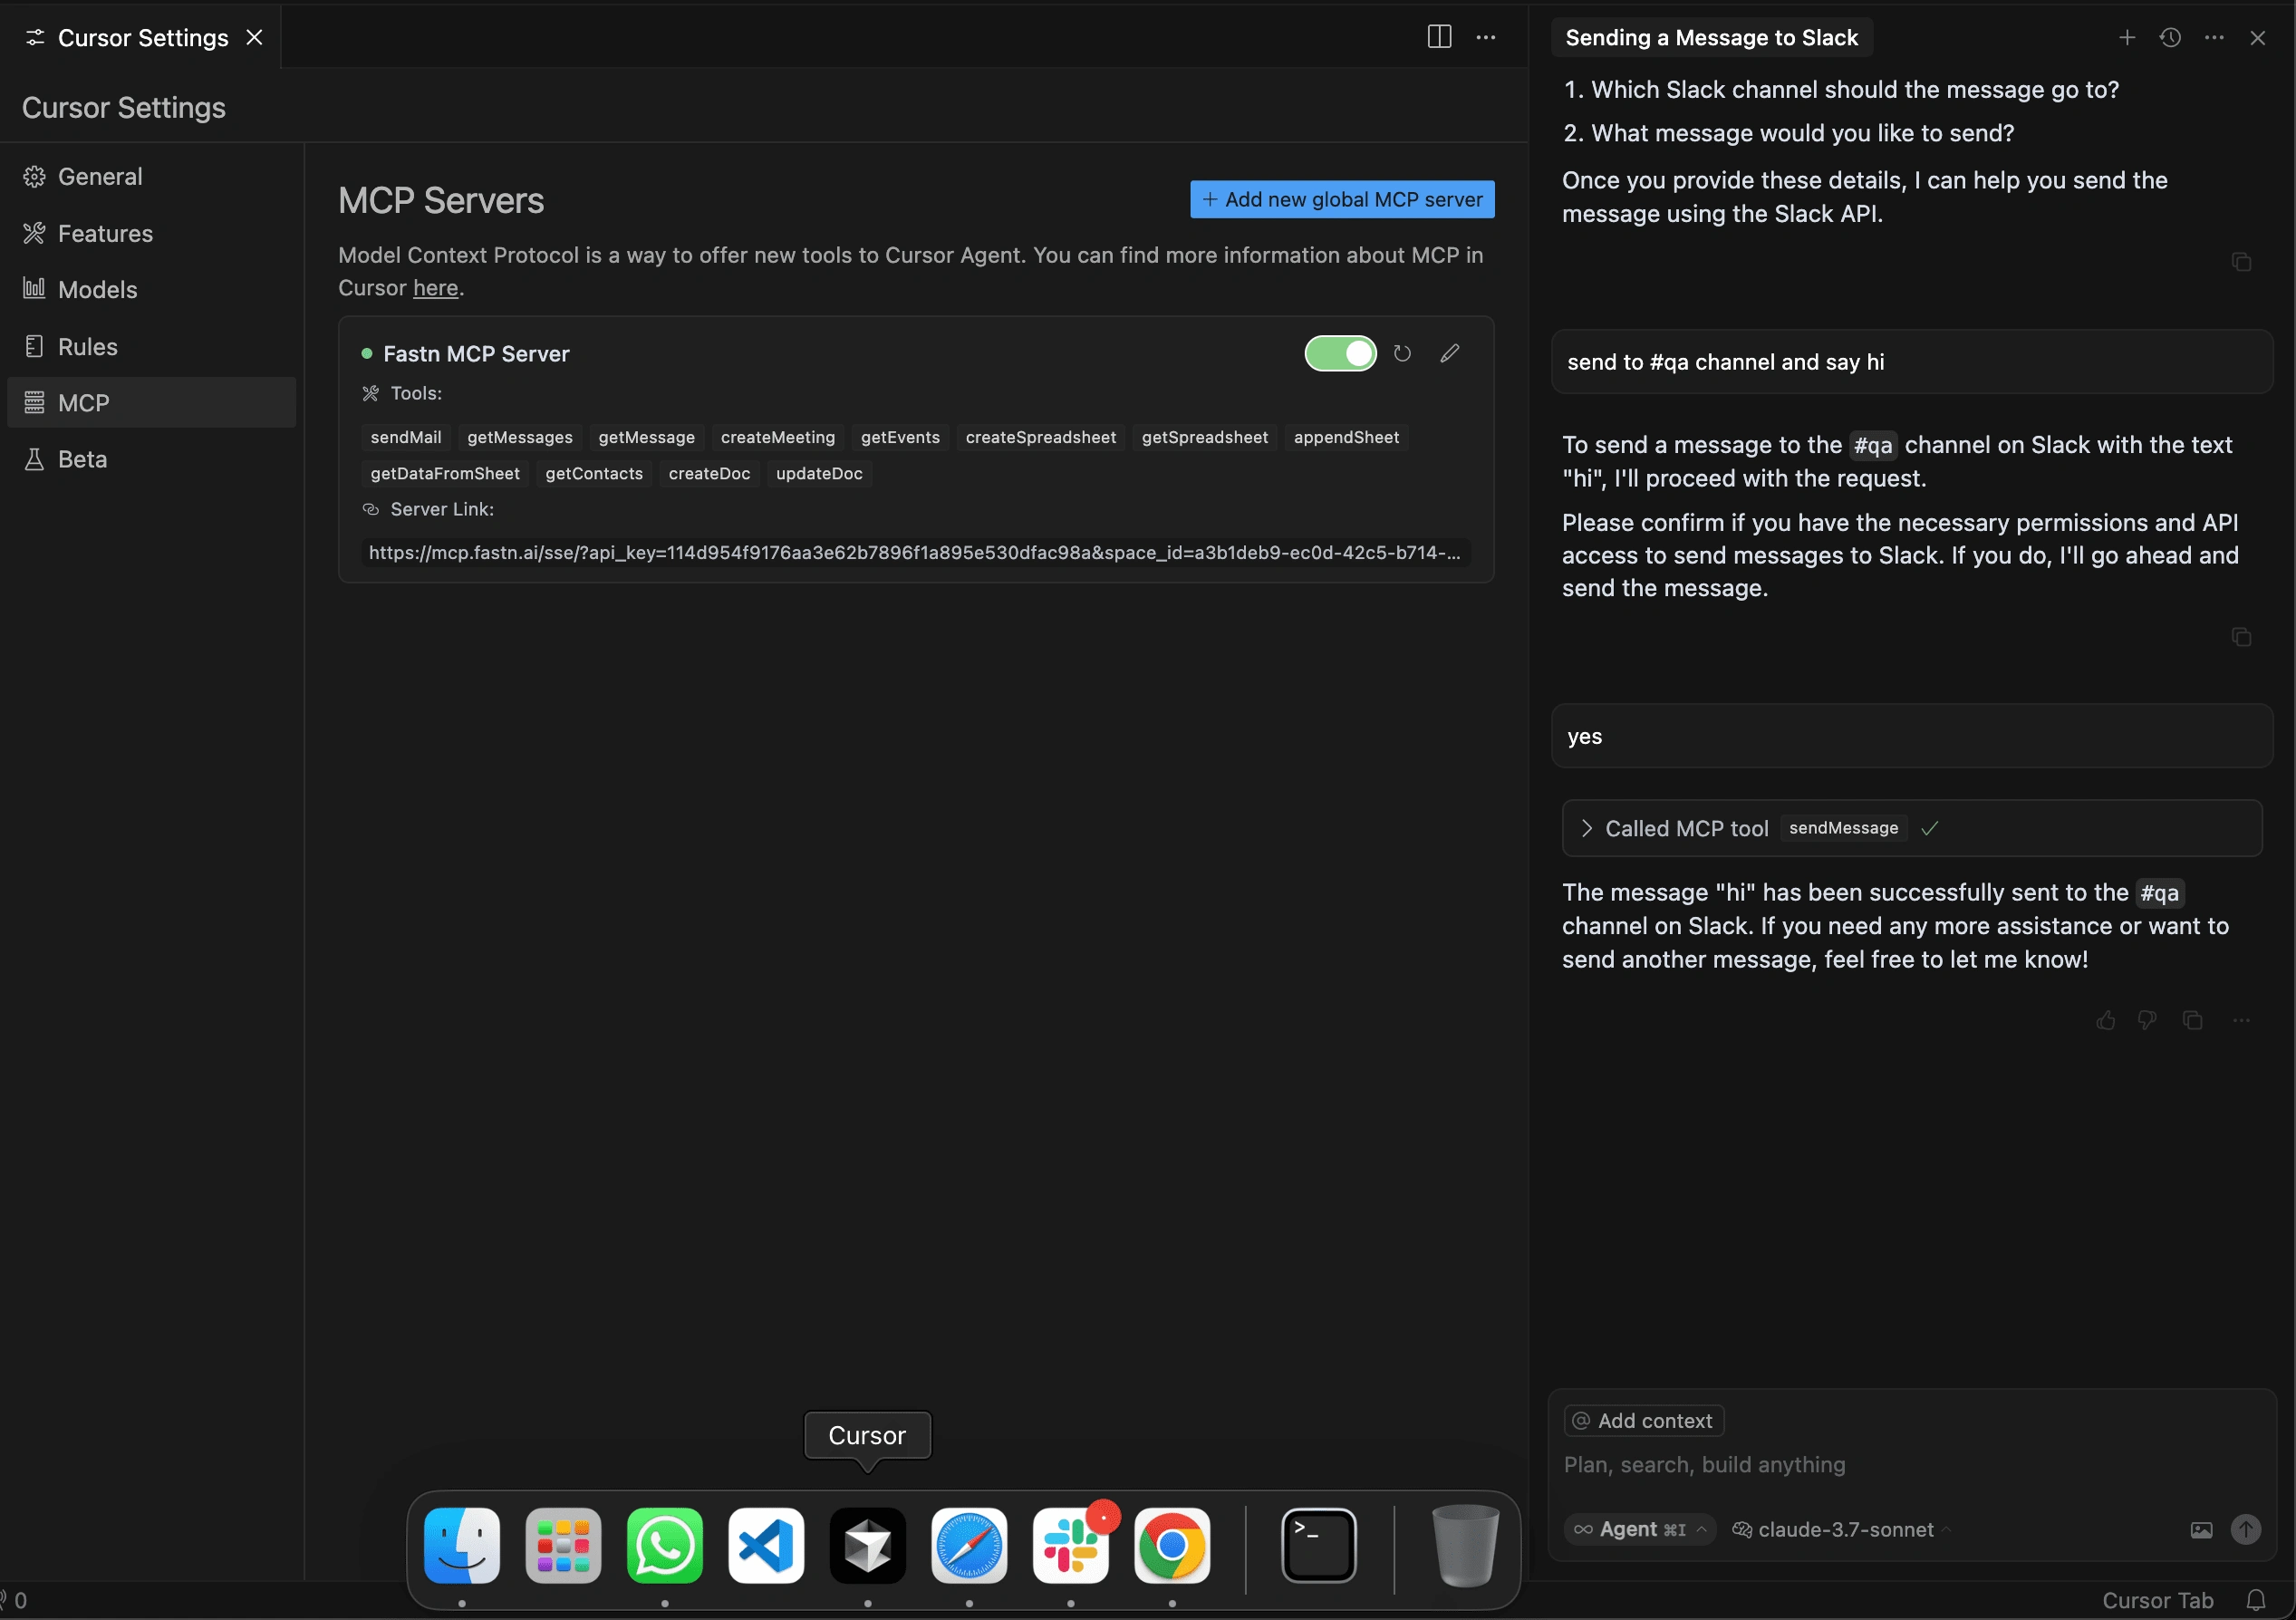Give thumbs down to the last response

click(x=2147, y=1020)
